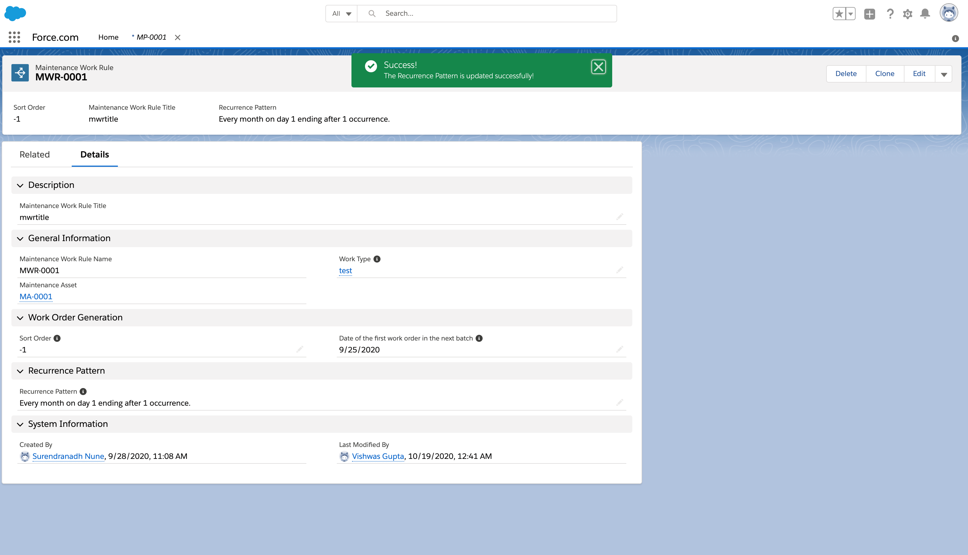
Task: Click the Work Type info icon
Action: 377,259
